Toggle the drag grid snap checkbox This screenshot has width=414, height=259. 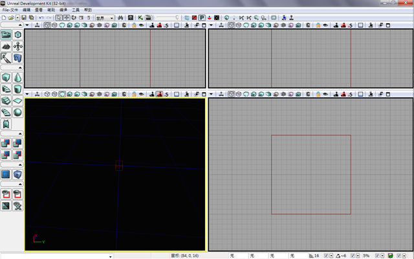pos(326,256)
